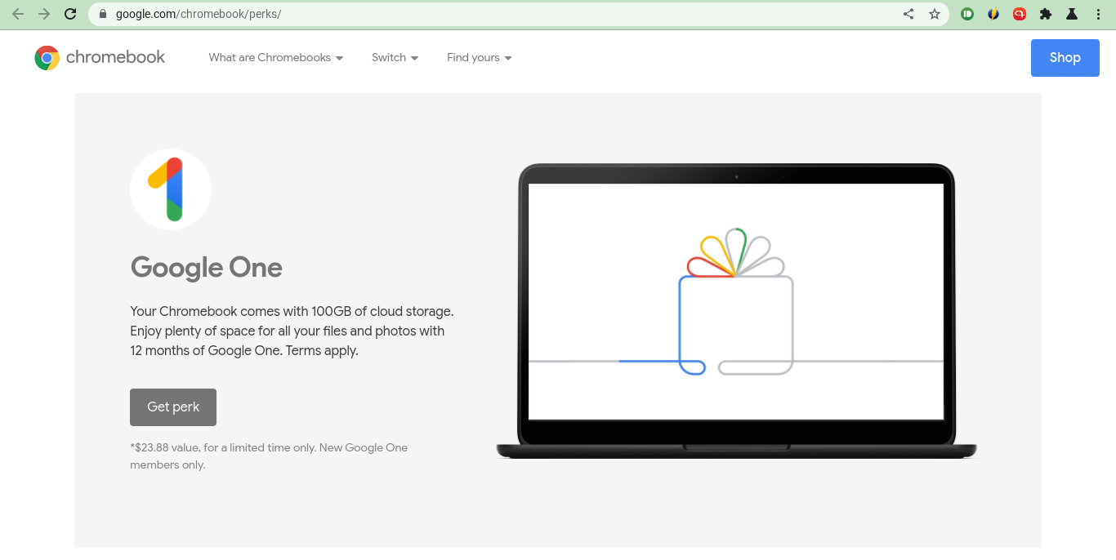This screenshot has height=560, width=1116.
Task: Open the red Grammarly-style extension
Action: (1020, 14)
